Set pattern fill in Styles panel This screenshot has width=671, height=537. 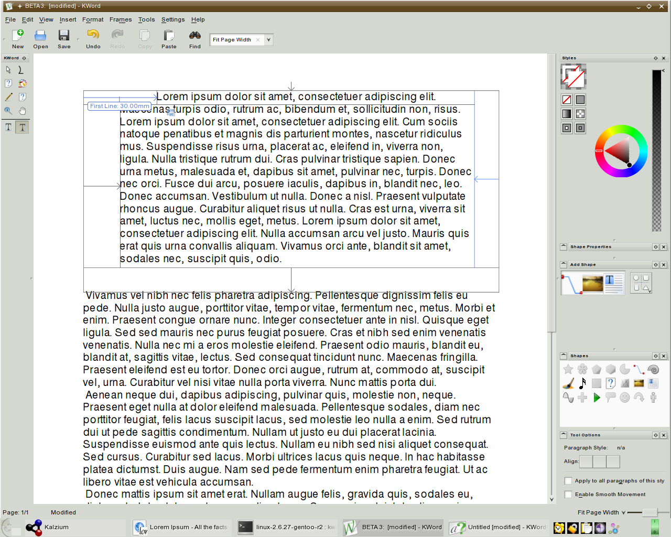tap(580, 114)
